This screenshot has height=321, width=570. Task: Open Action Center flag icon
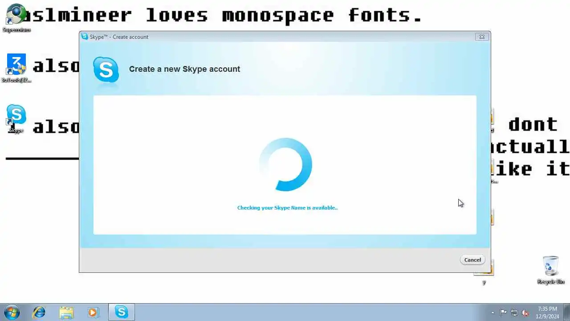point(503,313)
